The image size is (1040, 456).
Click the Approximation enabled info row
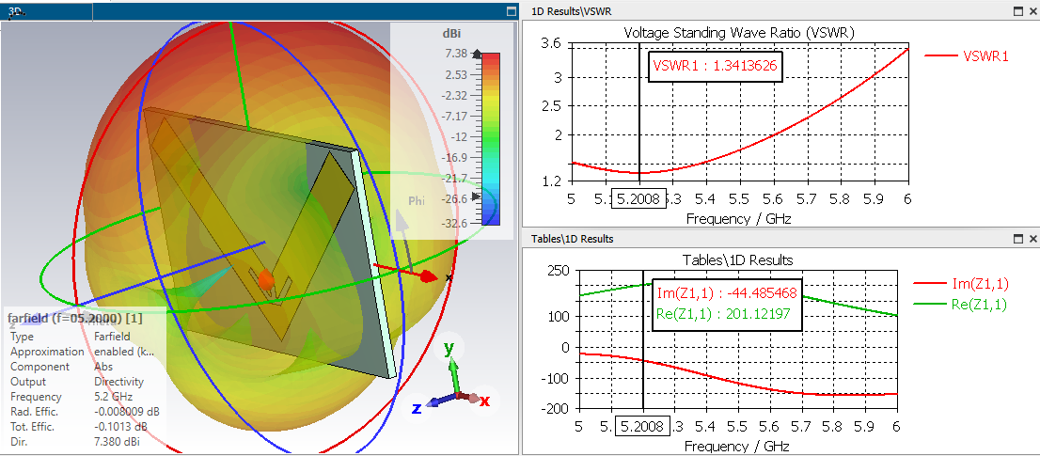pyautogui.click(x=83, y=352)
